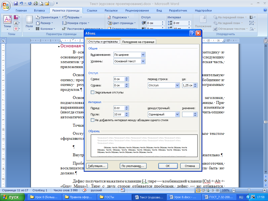This screenshot has height=201, width=268.
Task: Open the Главная ribbon tab
Action: 21,10
